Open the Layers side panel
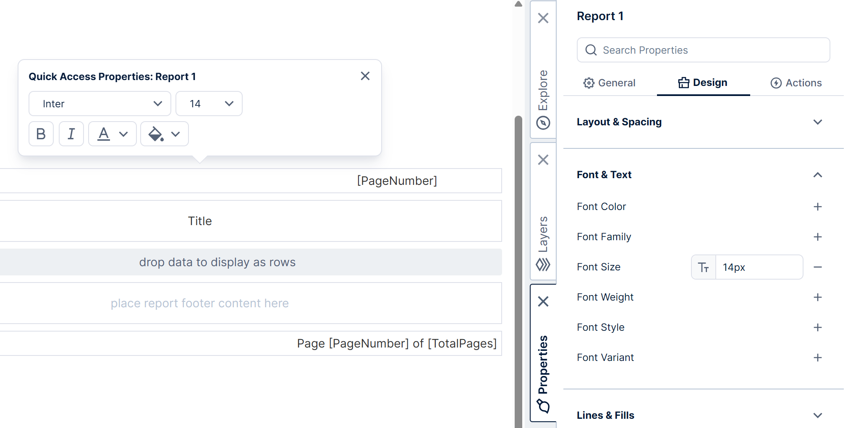Screen dimensions: 848x428 [543, 243]
